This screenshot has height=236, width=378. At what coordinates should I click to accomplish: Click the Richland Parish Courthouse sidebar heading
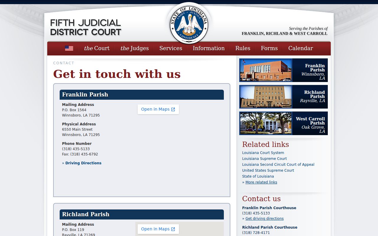point(270,227)
